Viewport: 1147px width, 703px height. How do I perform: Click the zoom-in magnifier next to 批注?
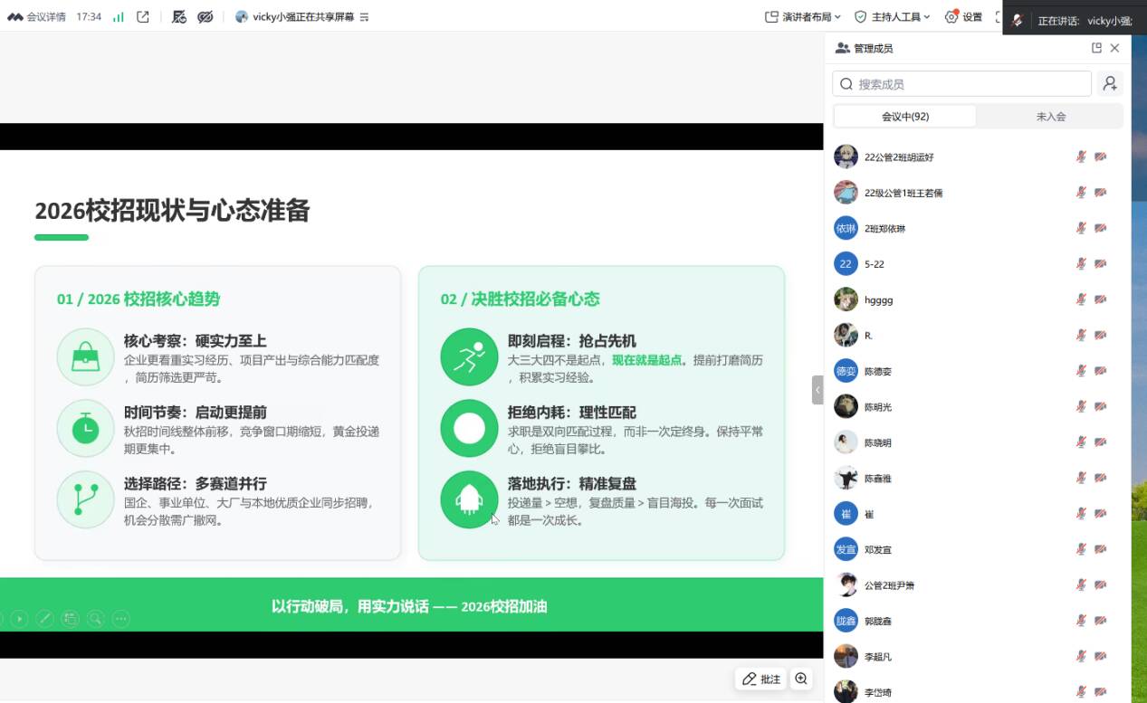tap(800, 679)
